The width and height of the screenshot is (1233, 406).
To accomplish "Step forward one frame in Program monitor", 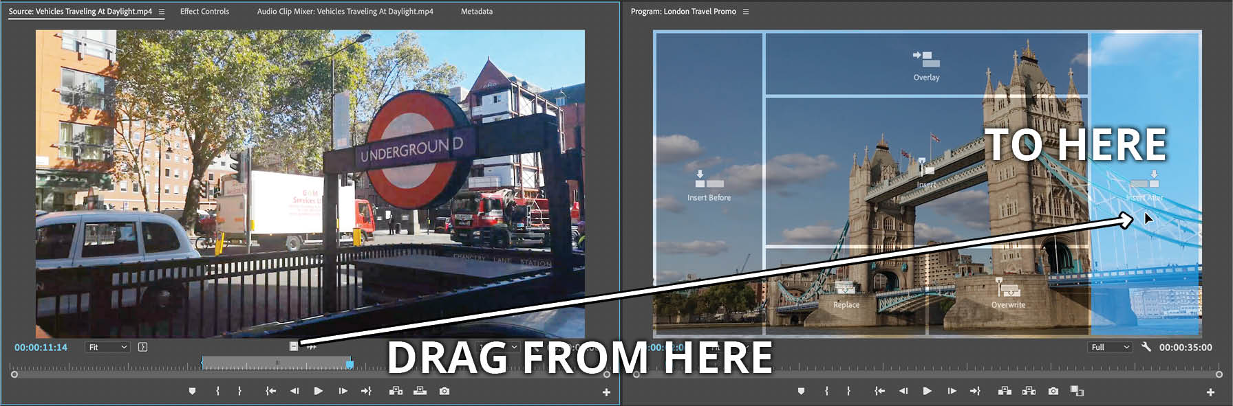I will [x=952, y=391].
